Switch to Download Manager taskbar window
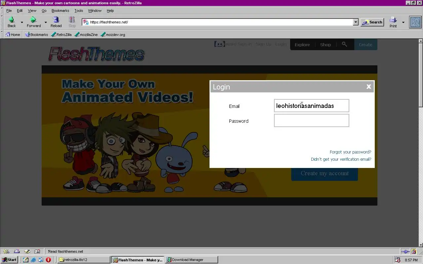 tap(192, 260)
